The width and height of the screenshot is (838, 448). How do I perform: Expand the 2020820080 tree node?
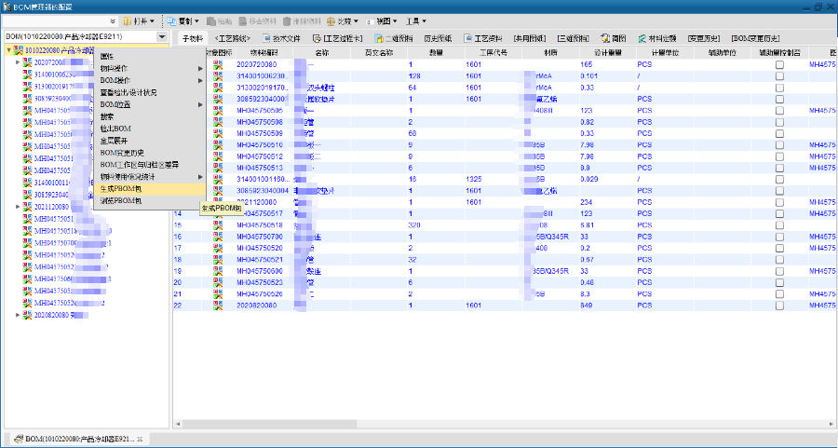(19, 316)
